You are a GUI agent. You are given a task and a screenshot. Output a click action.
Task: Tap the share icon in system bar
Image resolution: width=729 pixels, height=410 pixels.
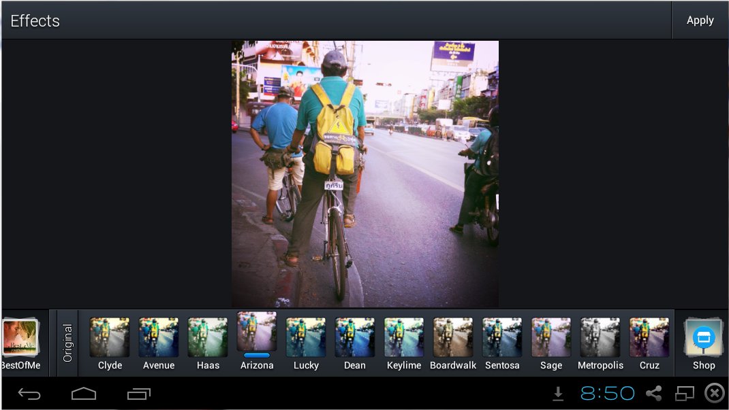(653, 393)
